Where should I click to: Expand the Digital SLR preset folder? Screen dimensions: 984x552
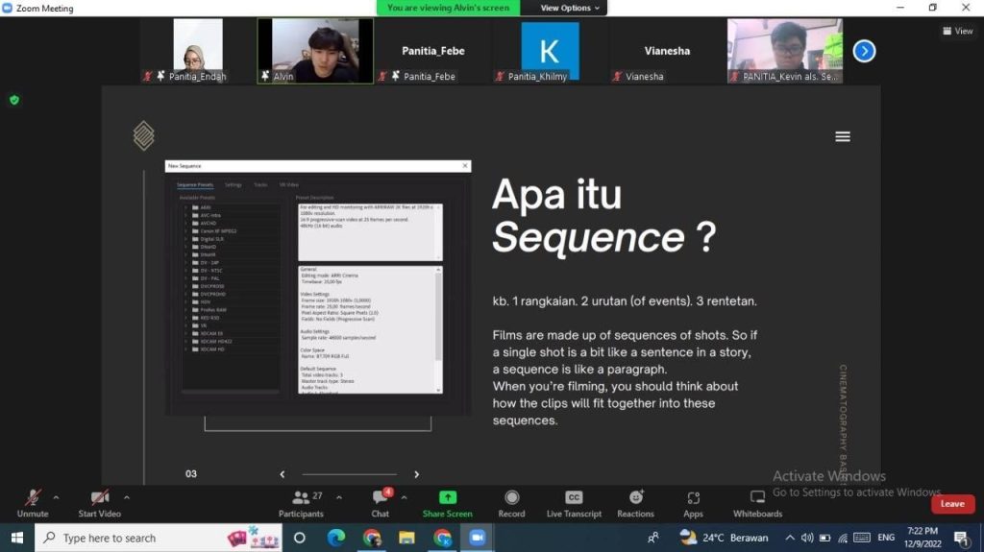tap(185, 239)
